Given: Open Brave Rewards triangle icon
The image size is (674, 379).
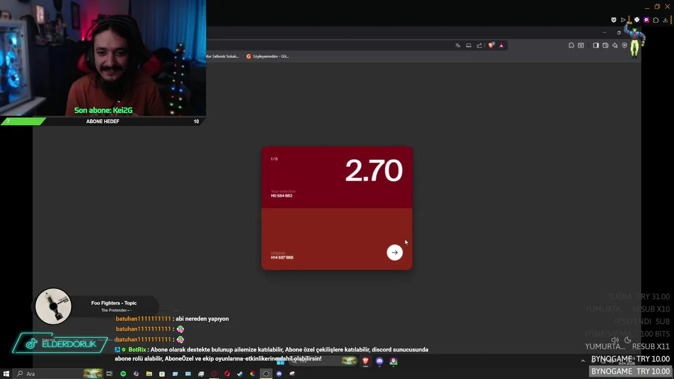Looking at the screenshot, I should (x=501, y=45).
